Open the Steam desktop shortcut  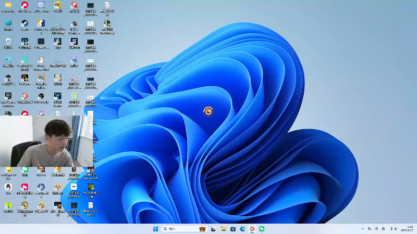24,23
